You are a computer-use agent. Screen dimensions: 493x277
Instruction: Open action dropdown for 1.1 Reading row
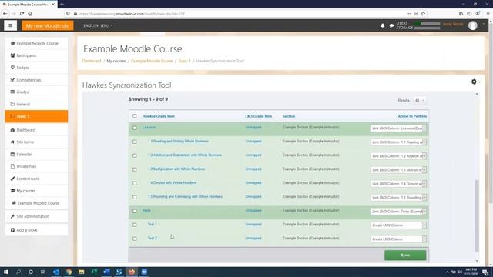pyautogui.click(x=398, y=142)
